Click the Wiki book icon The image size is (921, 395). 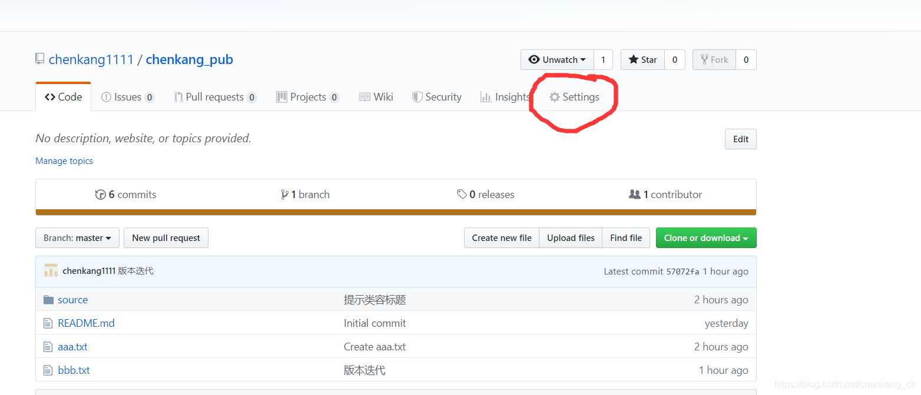pyautogui.click(x=365, y=97)
